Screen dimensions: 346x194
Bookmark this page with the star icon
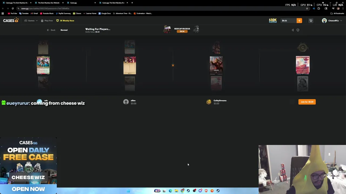click(307, 9)
